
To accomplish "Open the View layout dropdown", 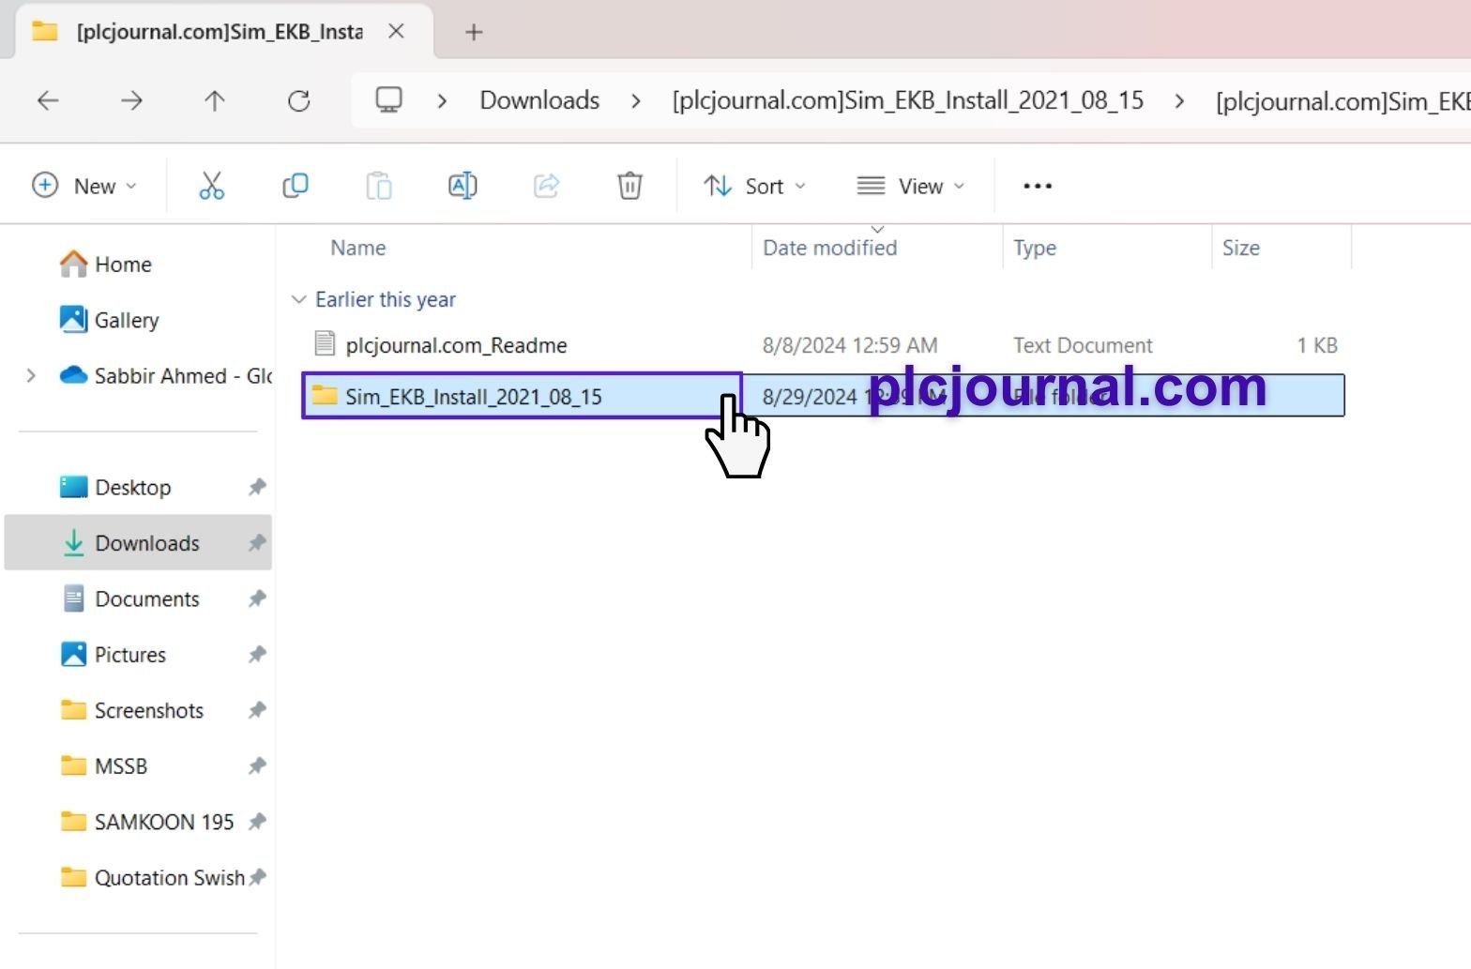I will (x=911, y=186).
